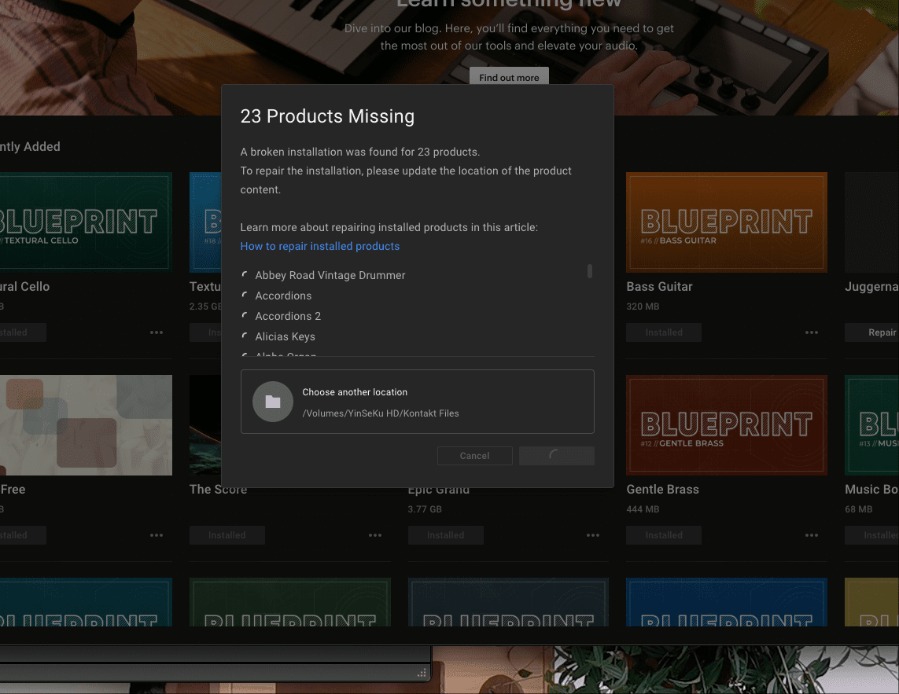Click spinner icon beside Accordions 2
Viewport: 899px width, 694px height.
click(245, 315)
